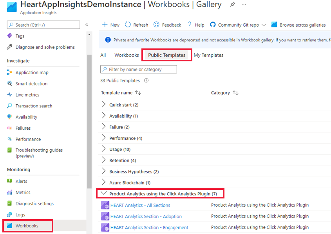This screenshot has width=331, height=234.
Task: Open HEART Analytics - All Sections template
Action: 140,205
